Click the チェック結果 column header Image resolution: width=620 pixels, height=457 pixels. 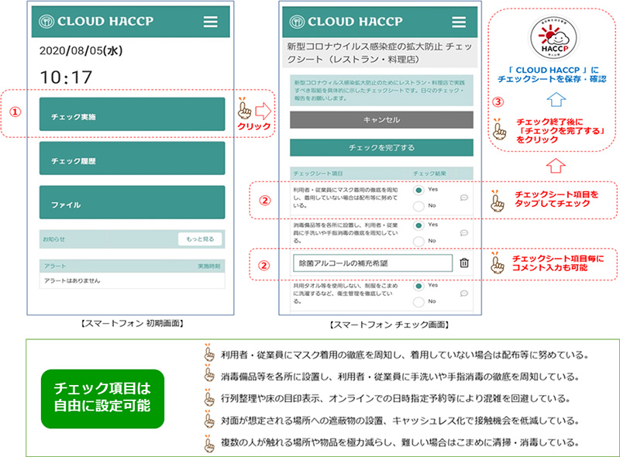pos(429,174)
